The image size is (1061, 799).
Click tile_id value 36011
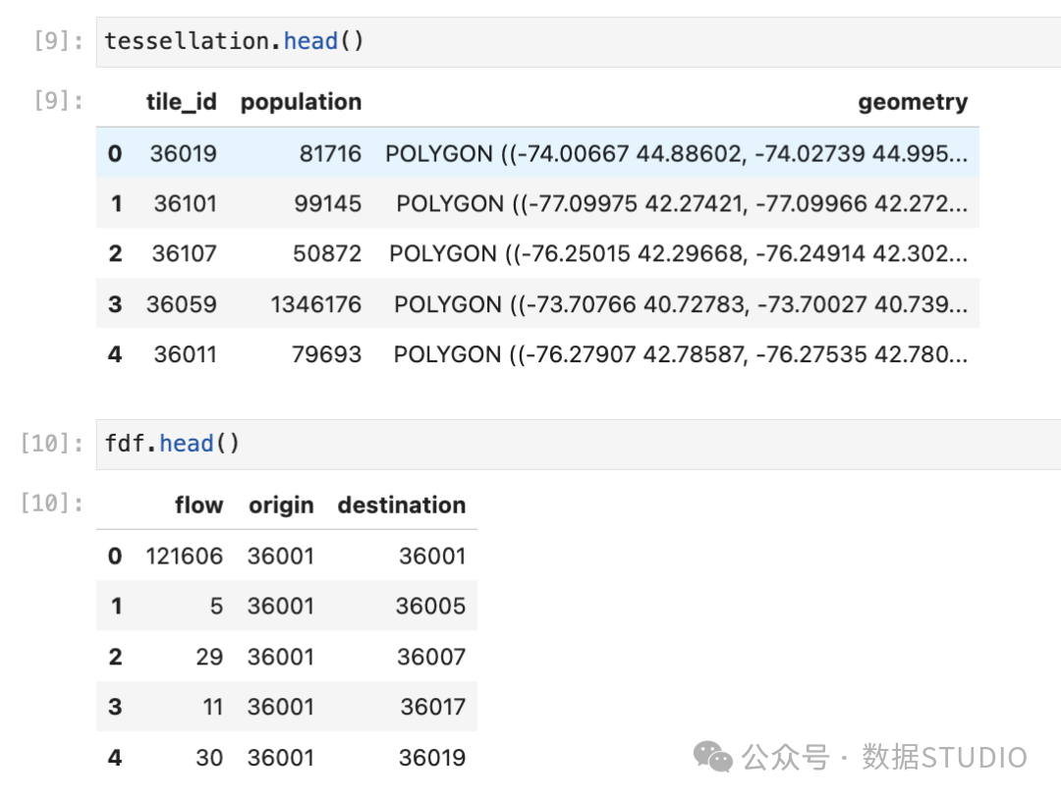(x=186, y=354)
